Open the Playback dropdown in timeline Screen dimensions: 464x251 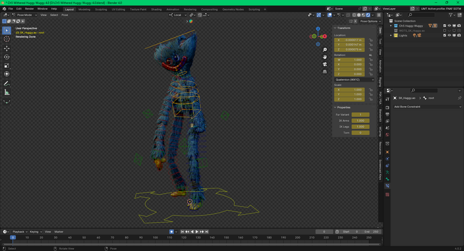(x=20, y=232)
